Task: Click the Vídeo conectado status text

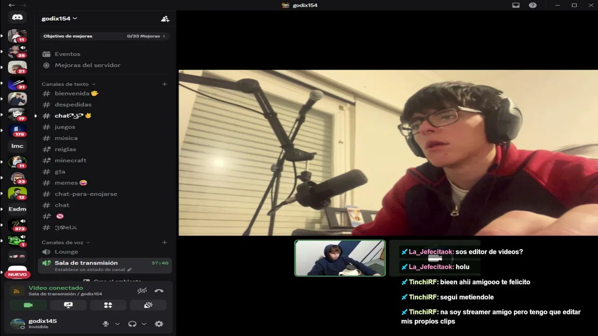Action: [x=56, y=288]
